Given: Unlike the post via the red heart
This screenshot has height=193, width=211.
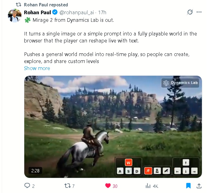Looking at the screenshot, I should click(x=108, y=186).
